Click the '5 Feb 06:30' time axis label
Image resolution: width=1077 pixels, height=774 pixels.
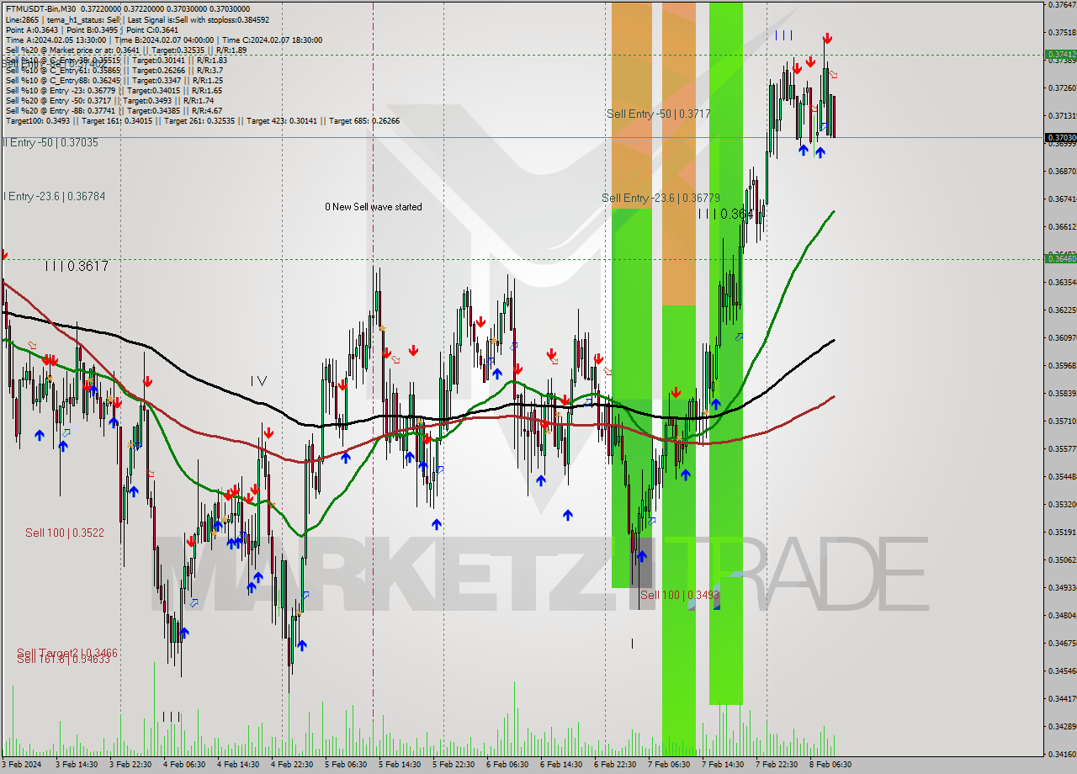(346, 765)
